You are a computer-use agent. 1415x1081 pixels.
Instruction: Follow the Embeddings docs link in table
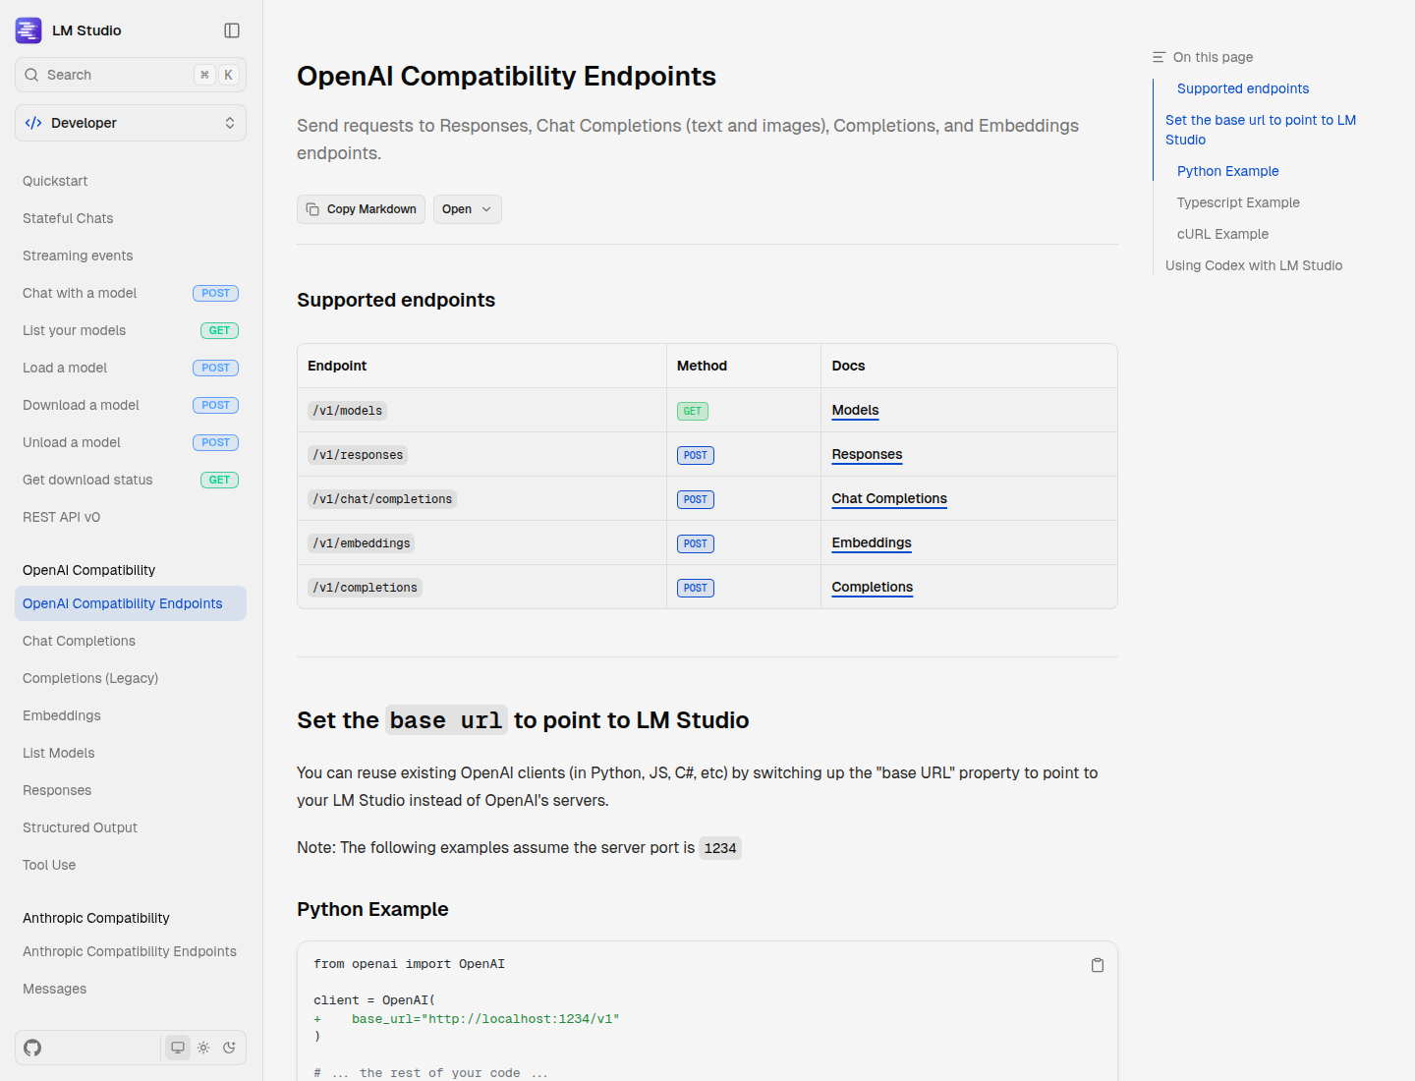pos(872,542)
